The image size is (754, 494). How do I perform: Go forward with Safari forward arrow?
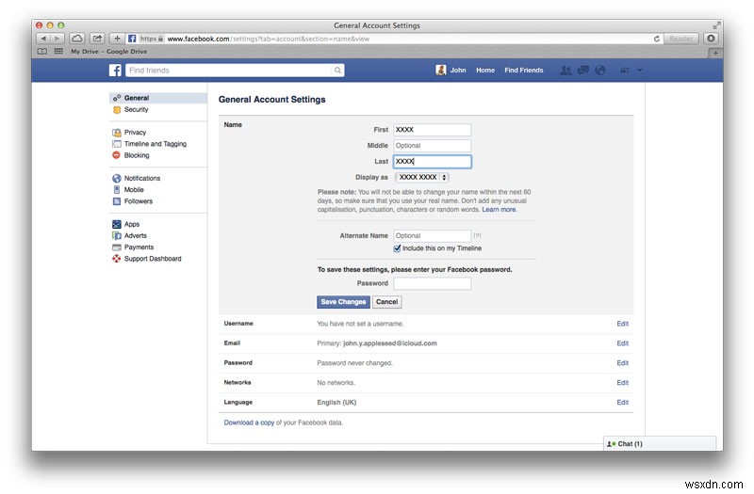tap(57, 39)
